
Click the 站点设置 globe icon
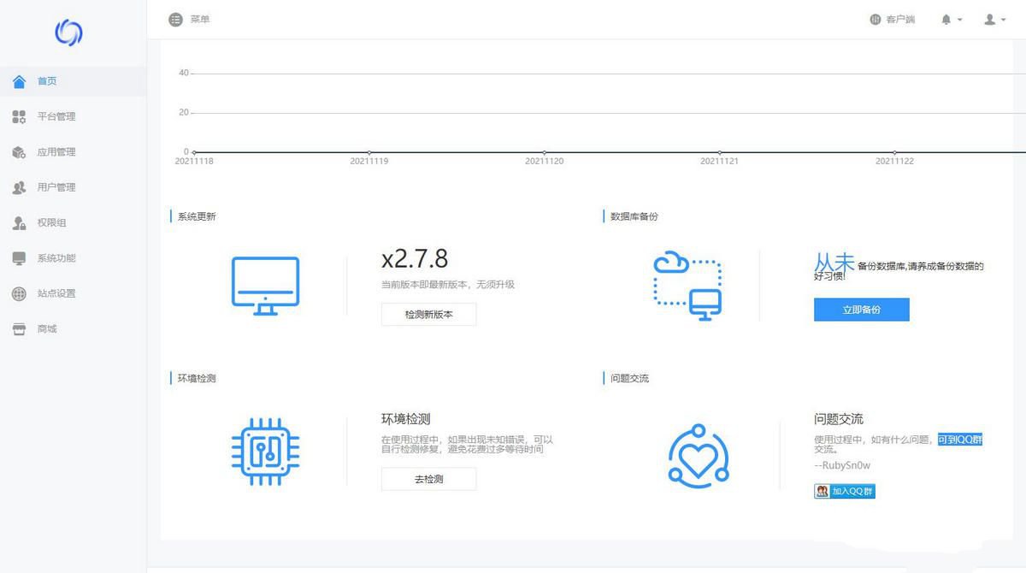pos(19,292)
